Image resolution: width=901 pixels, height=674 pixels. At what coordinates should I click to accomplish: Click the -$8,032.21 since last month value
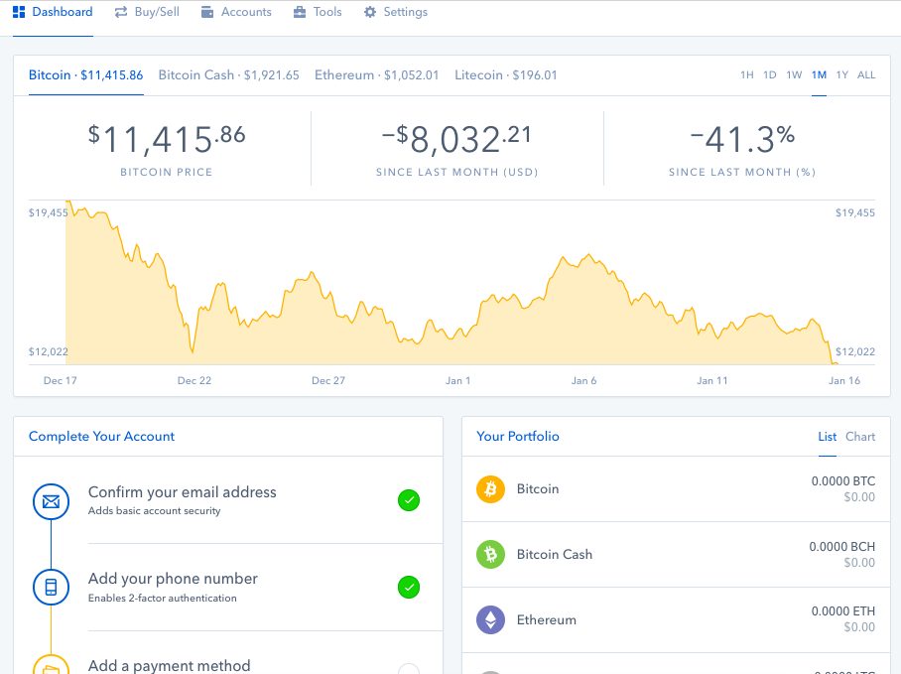[456, 140]
